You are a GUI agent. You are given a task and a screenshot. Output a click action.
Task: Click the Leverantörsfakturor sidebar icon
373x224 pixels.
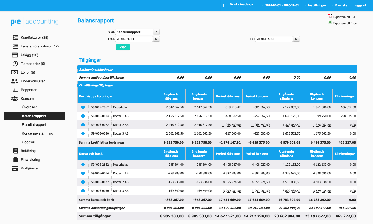coord(16,46)
